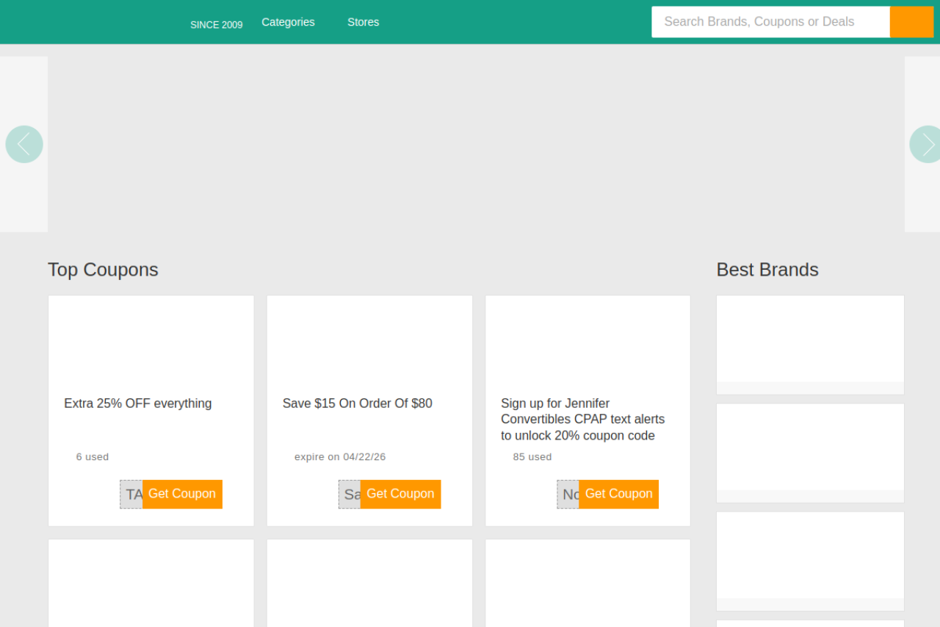Open Jennifer Convertibles CPAP text alerts offer title
940x627 pixels.
(582, 419)
